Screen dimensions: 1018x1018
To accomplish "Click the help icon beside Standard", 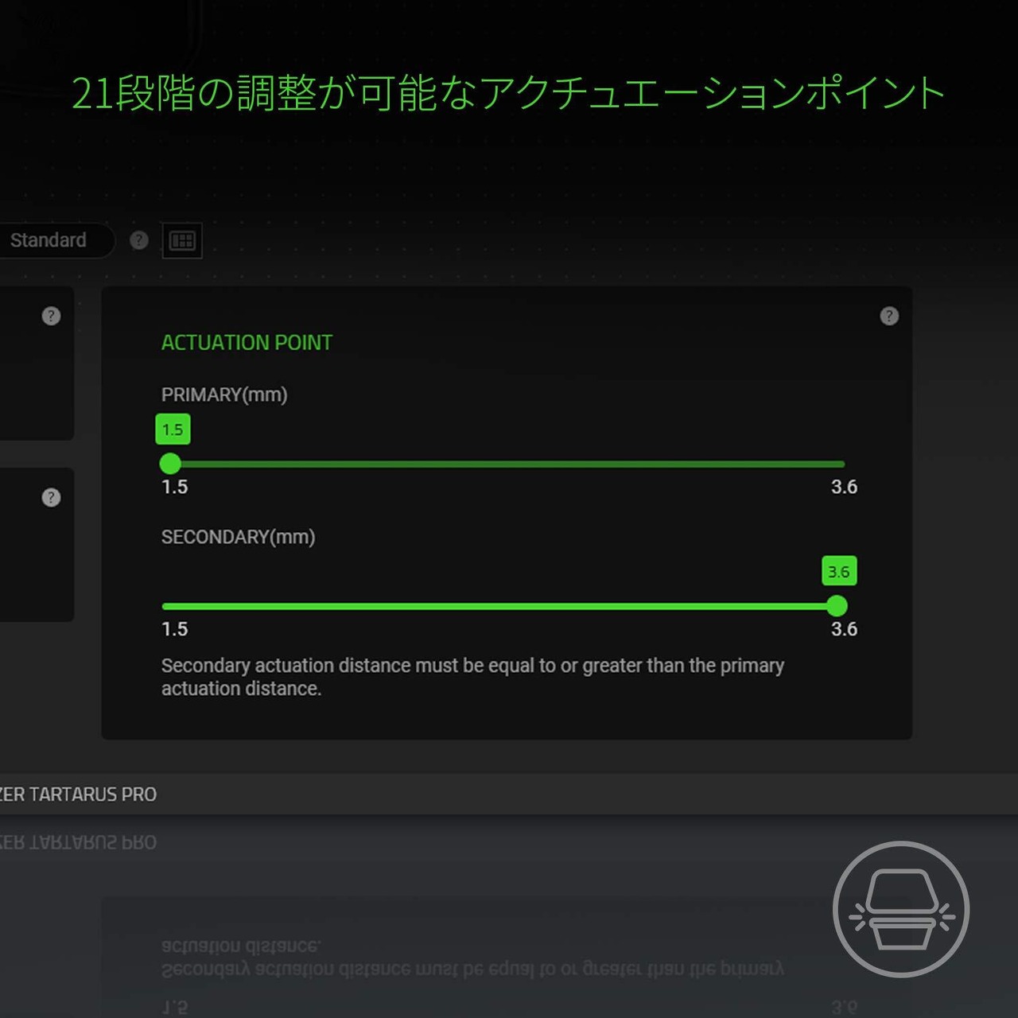I will tap(139, 240).
